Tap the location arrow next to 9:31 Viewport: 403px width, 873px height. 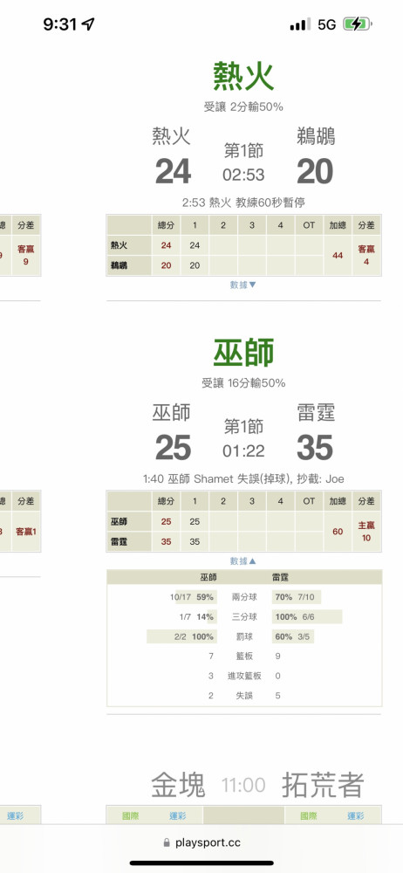88,24
